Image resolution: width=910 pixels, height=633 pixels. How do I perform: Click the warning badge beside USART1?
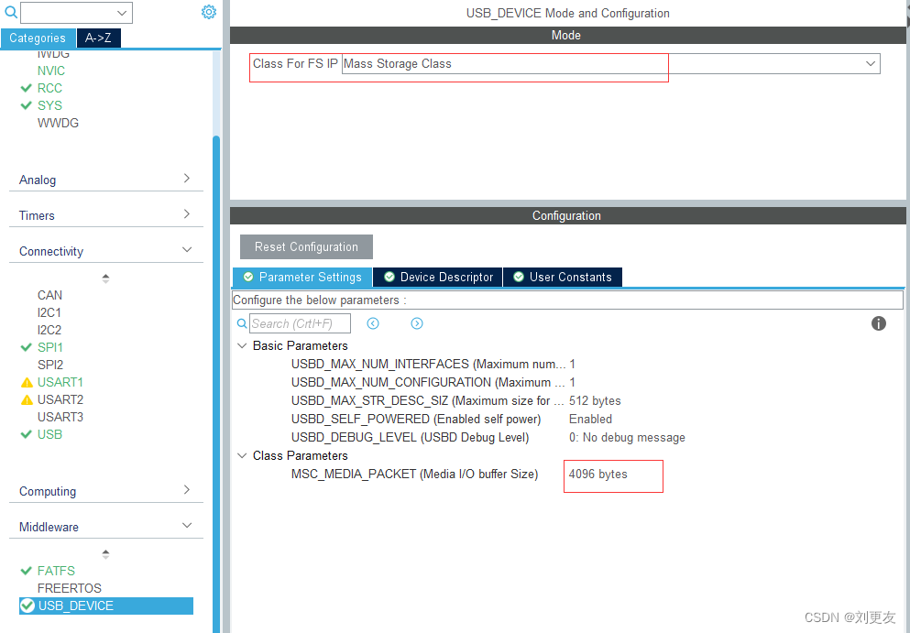pos(27,382)
